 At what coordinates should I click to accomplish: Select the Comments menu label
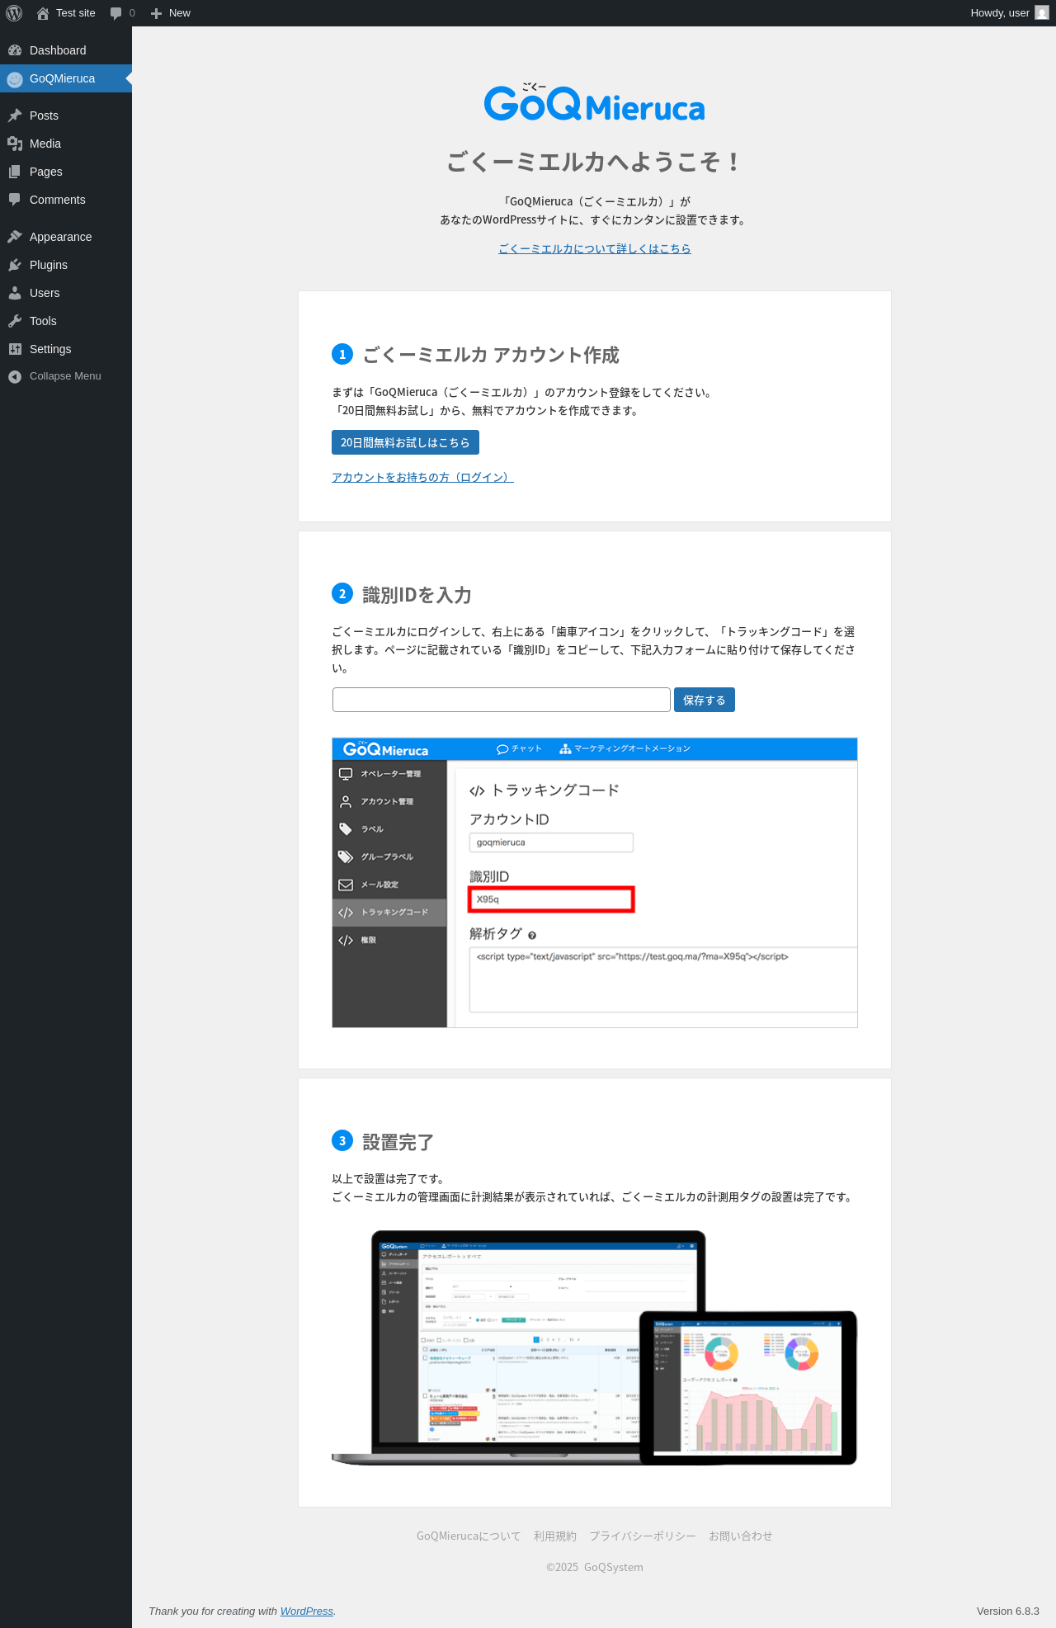[58, 200]
